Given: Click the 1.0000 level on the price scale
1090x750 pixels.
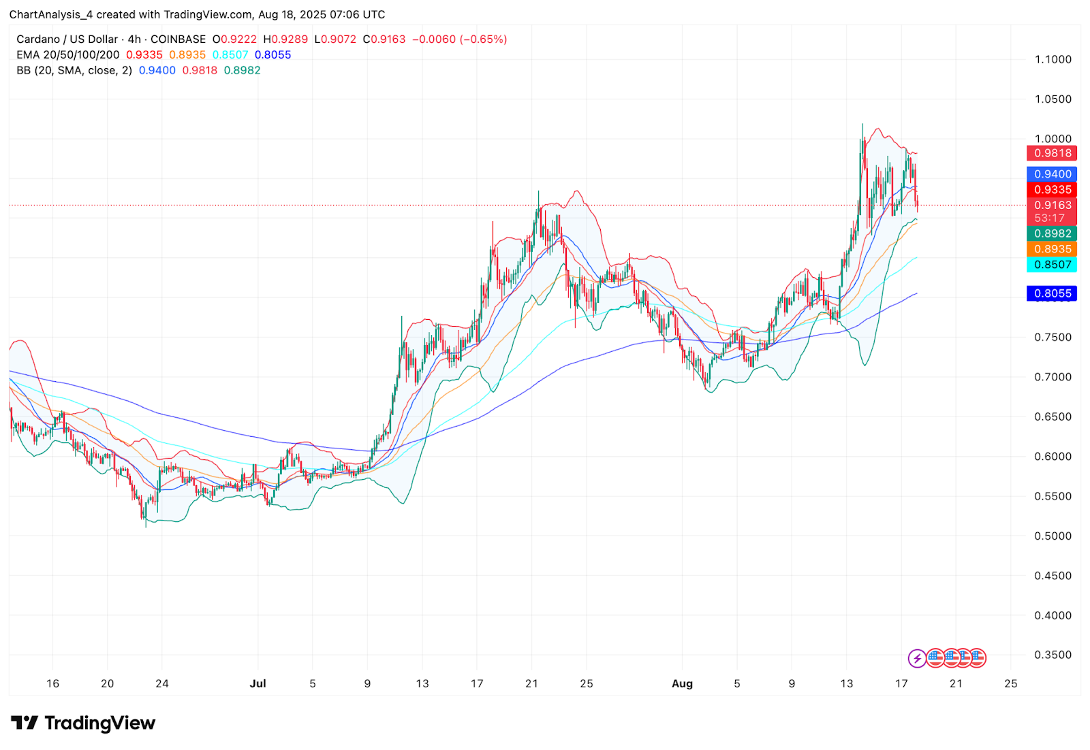Looking at the screenshot, I should pyautogui.click(x=1053, y=139).
